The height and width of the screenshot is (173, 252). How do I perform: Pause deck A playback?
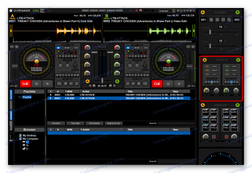pos(37,84)
